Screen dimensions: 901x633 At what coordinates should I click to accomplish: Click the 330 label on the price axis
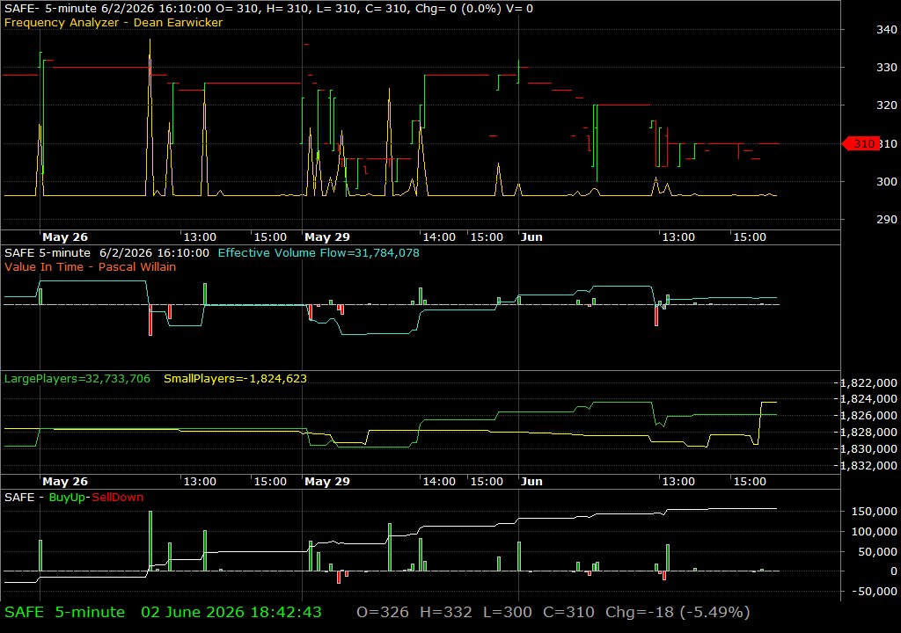tap(887, 67)
